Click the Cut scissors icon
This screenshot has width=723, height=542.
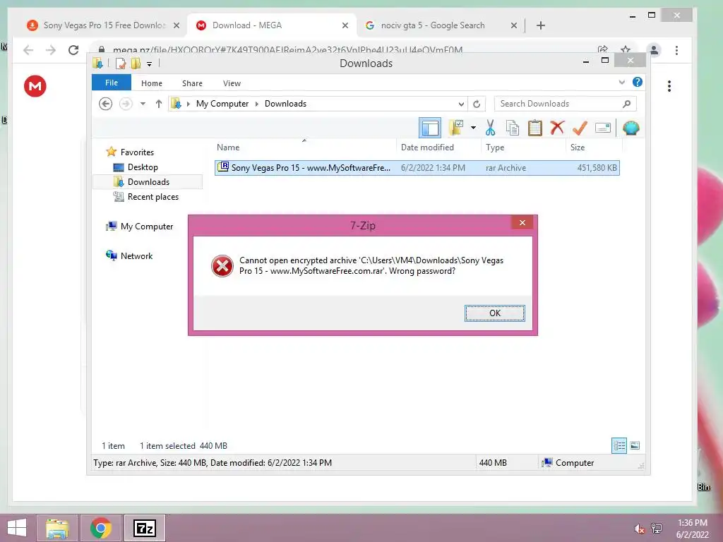(490, 128)
